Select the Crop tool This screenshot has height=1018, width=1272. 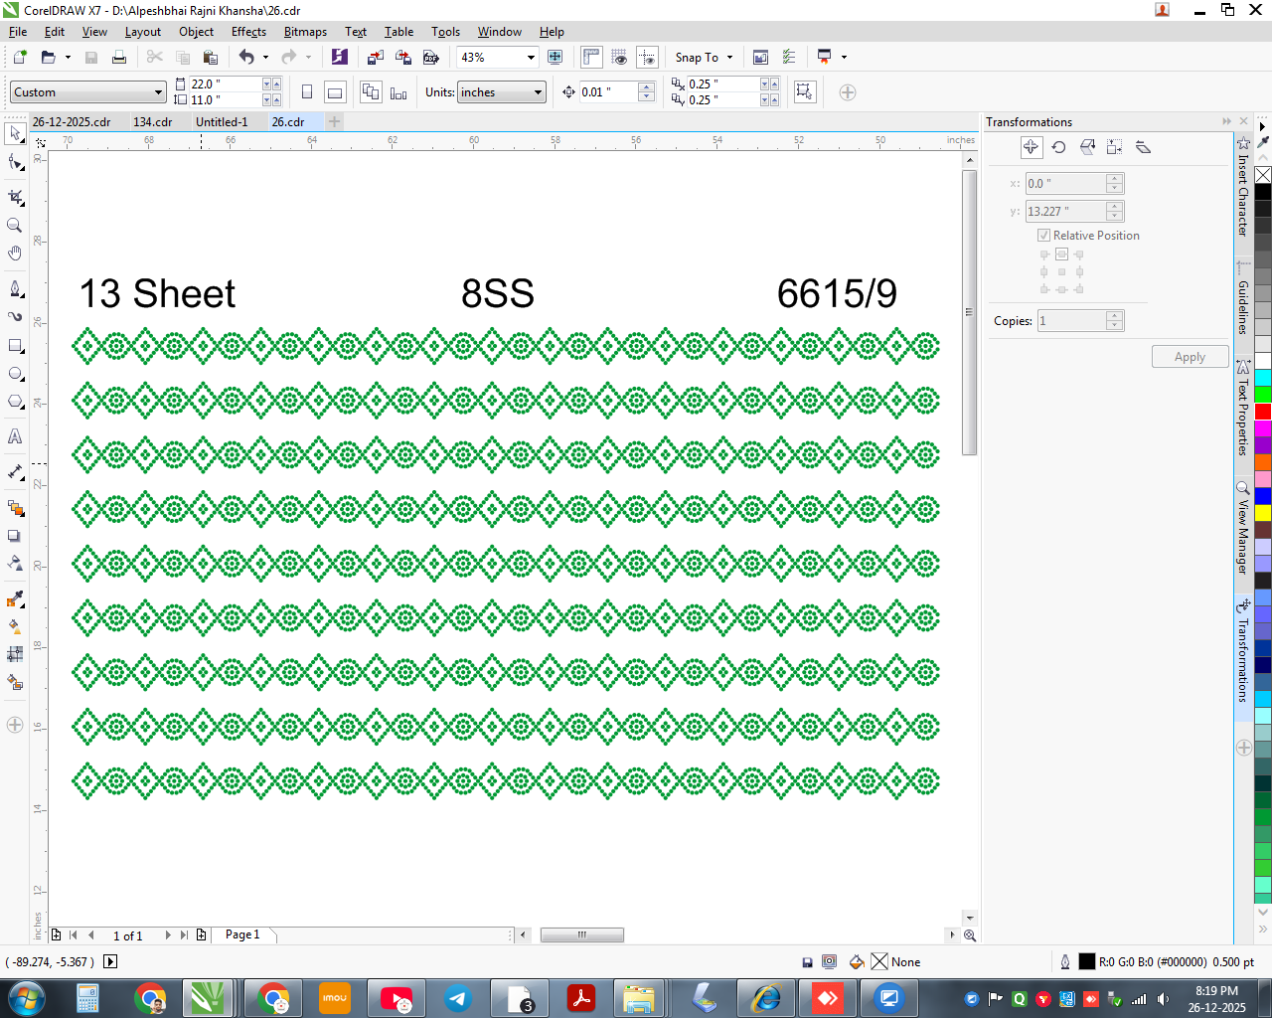tap(15, 197)
